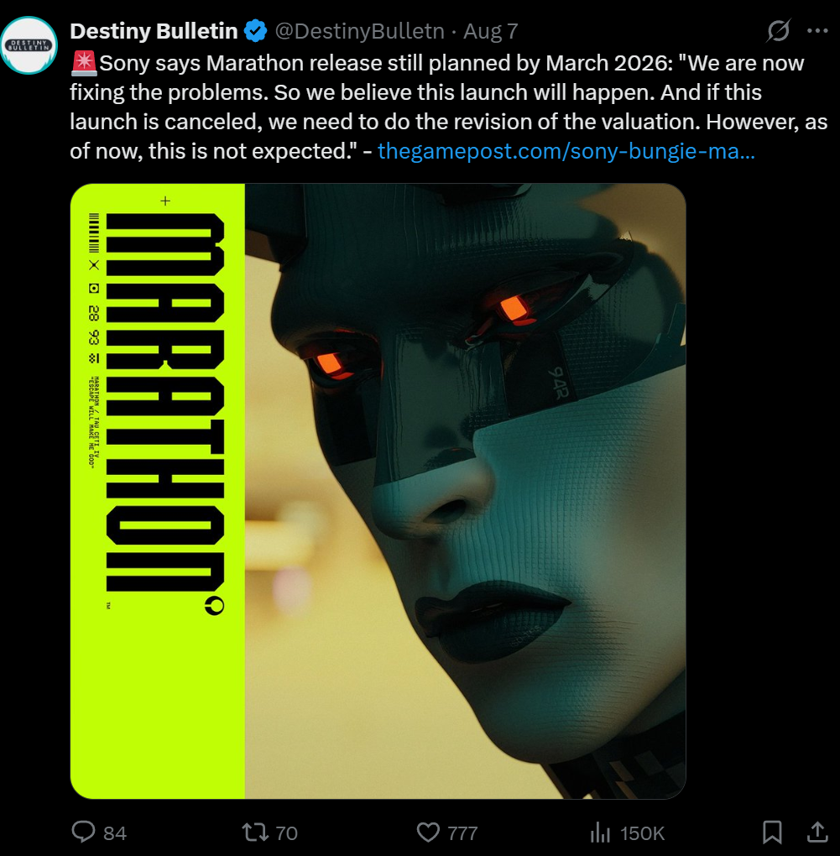Repost the tweet using retweet icon
This screenshot has width=840, height=856.
[255, 832]
